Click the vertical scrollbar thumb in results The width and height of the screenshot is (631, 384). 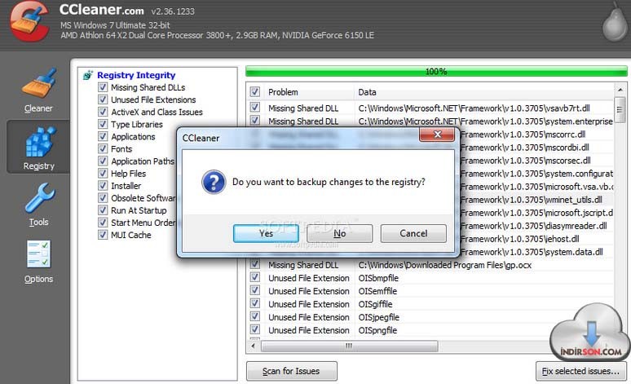tap(620, 109)
